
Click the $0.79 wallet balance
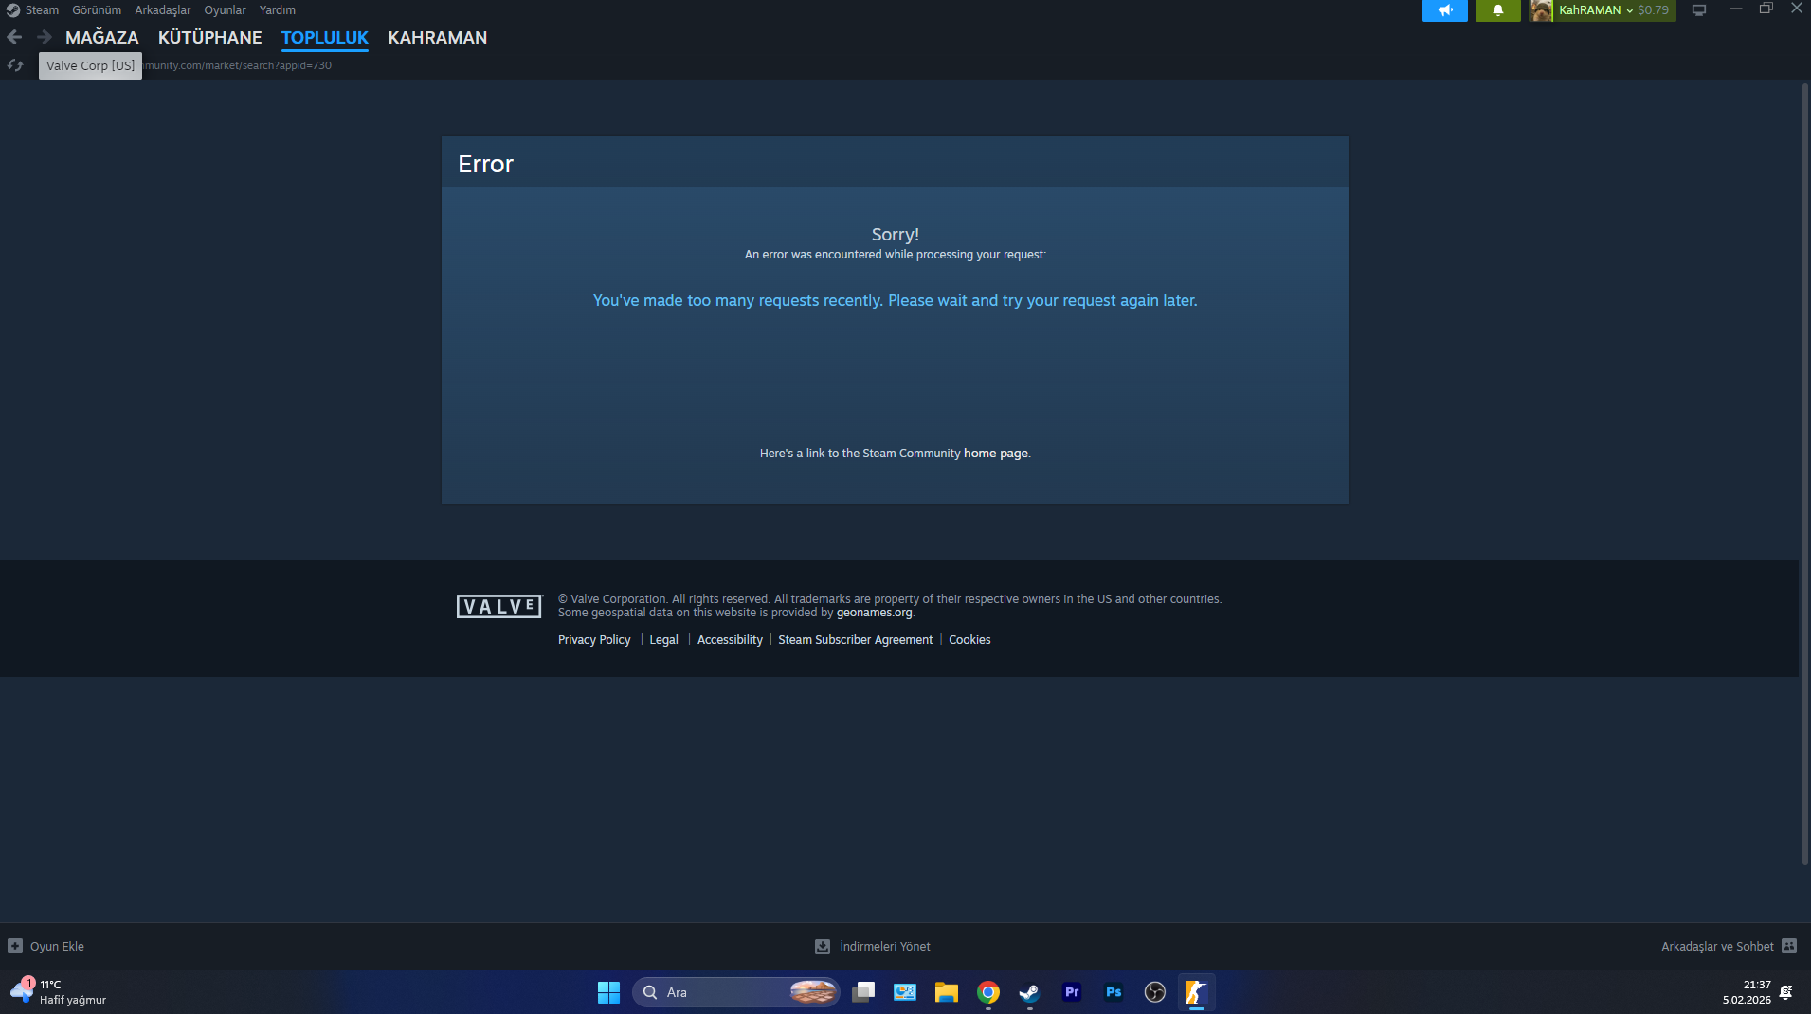point(1654,10)
